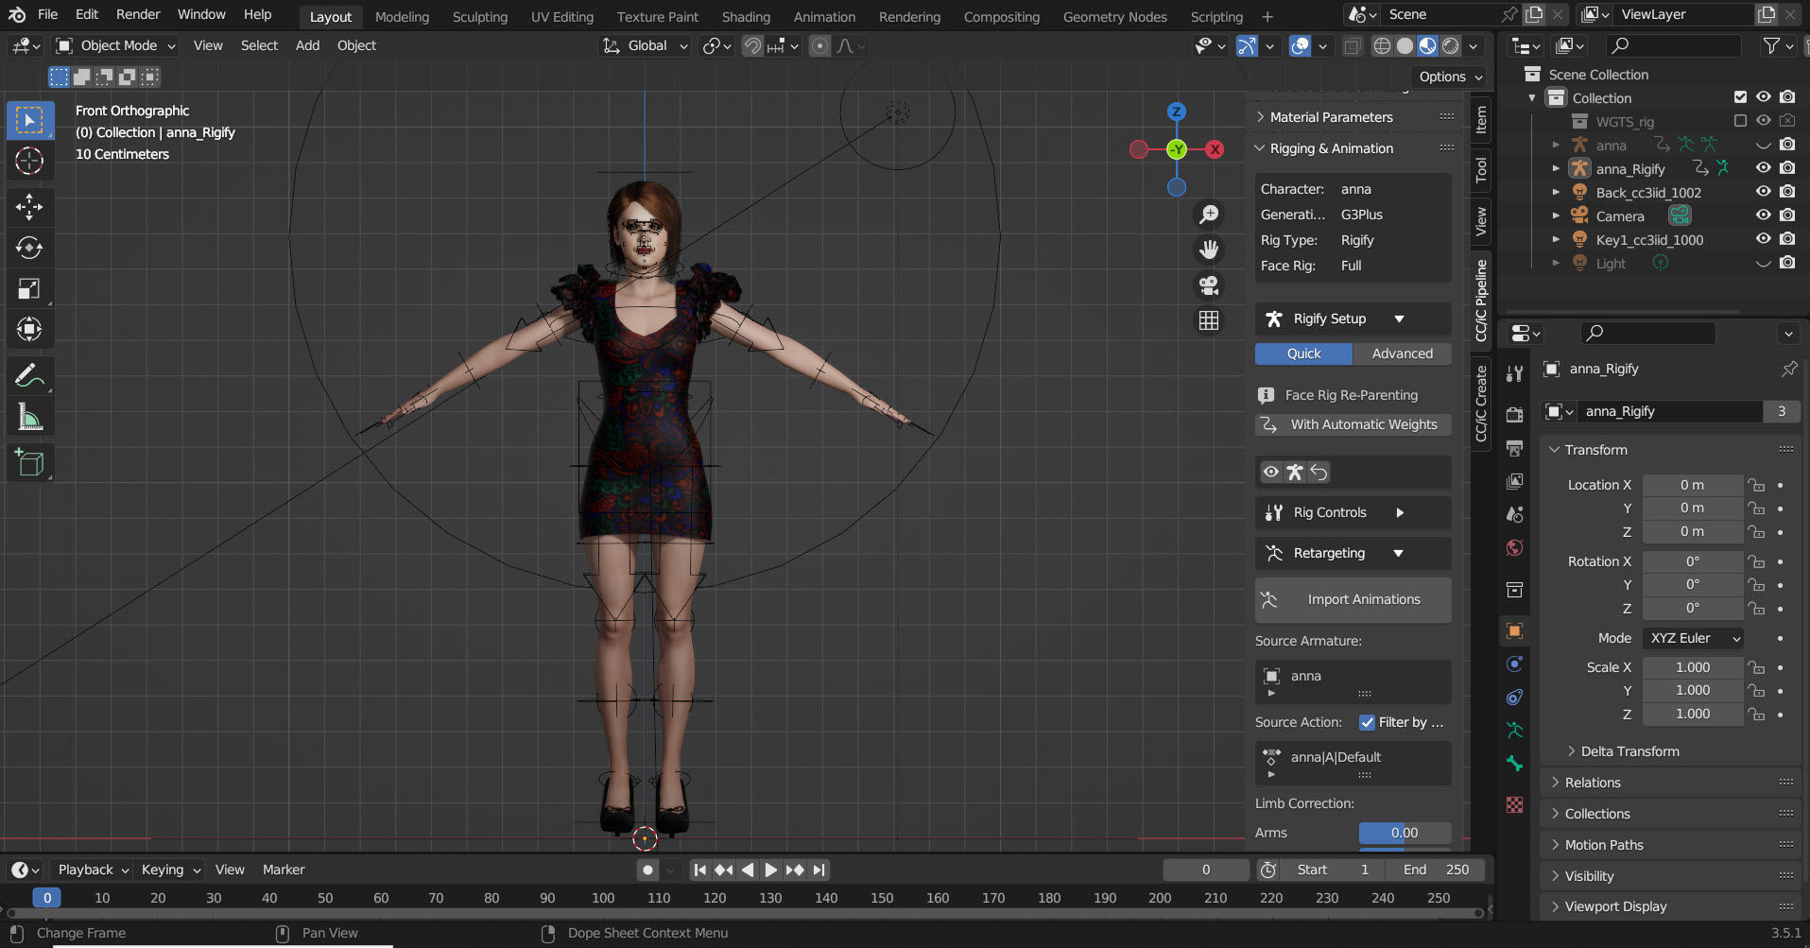Click the pin icon beside anna_Rigify
This screenshot has width=1810, height=948.
1789,369
